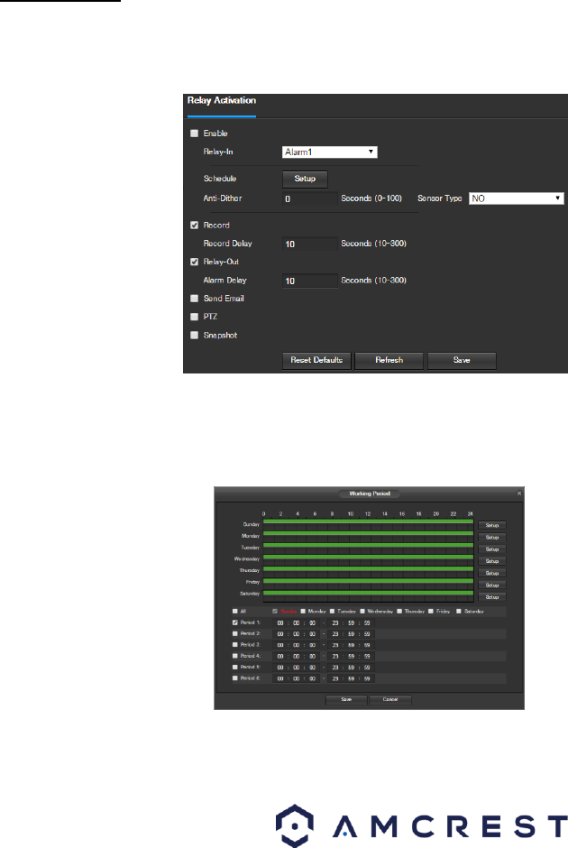Viewport: 568px width, 848px height.
Task: Click the 'Sensor Type' label
Action: click(439, 198)
